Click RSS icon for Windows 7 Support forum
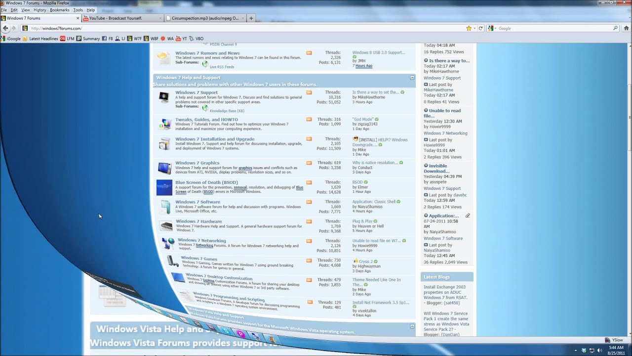The height and width of the screenshot is (356, 632). [x=309, y=92]
